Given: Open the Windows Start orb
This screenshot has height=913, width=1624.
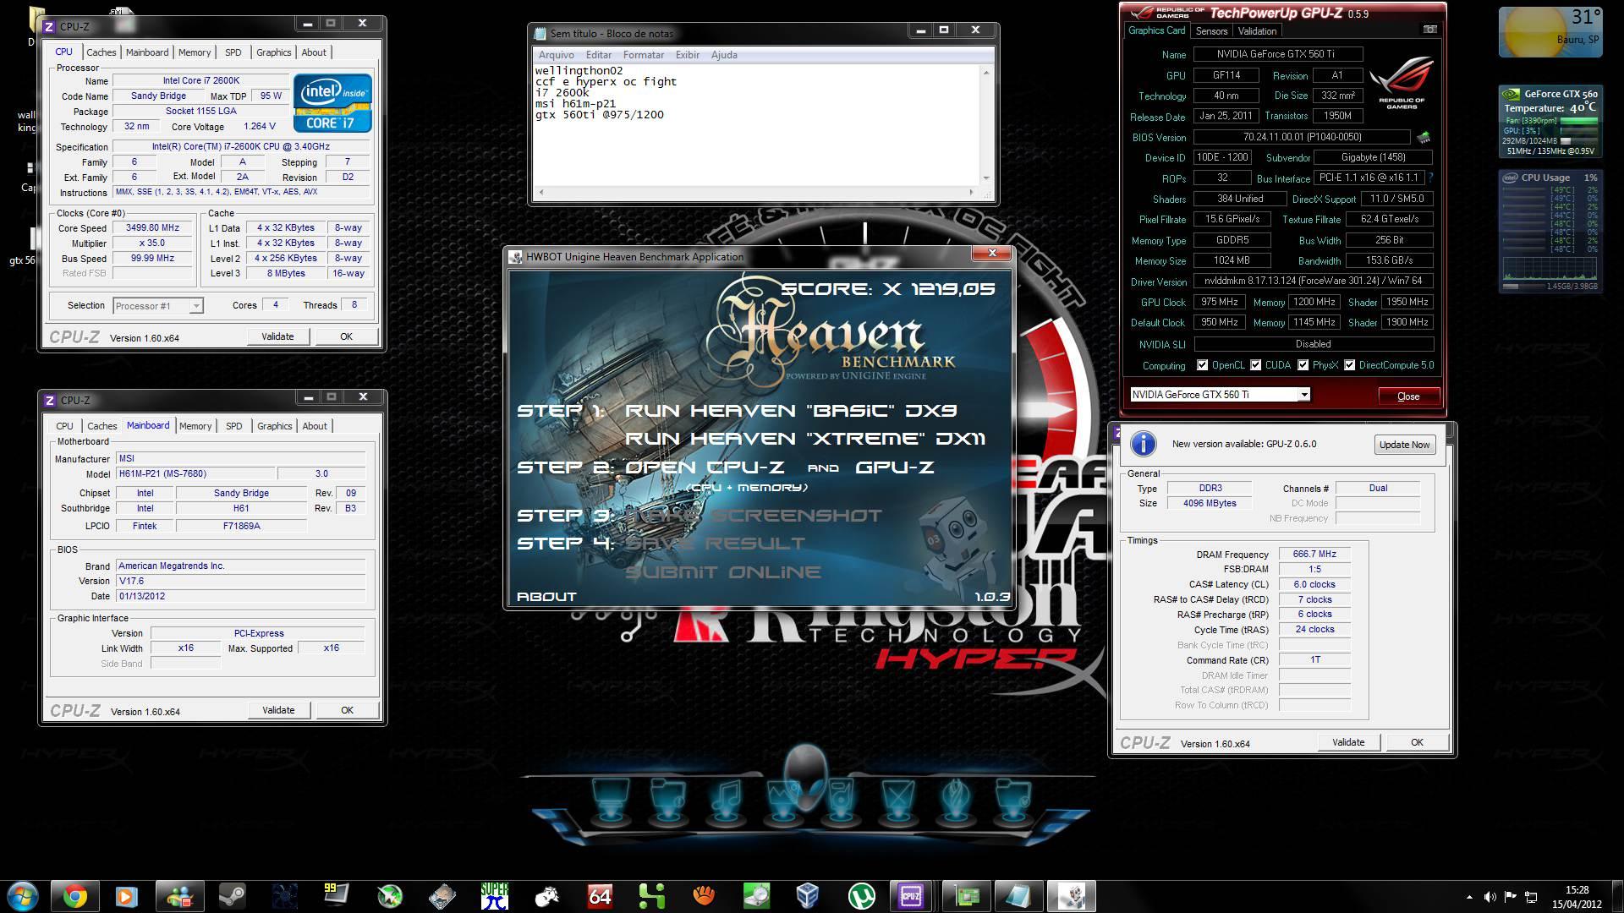Looking at the screenshot, I should (23, 895).
